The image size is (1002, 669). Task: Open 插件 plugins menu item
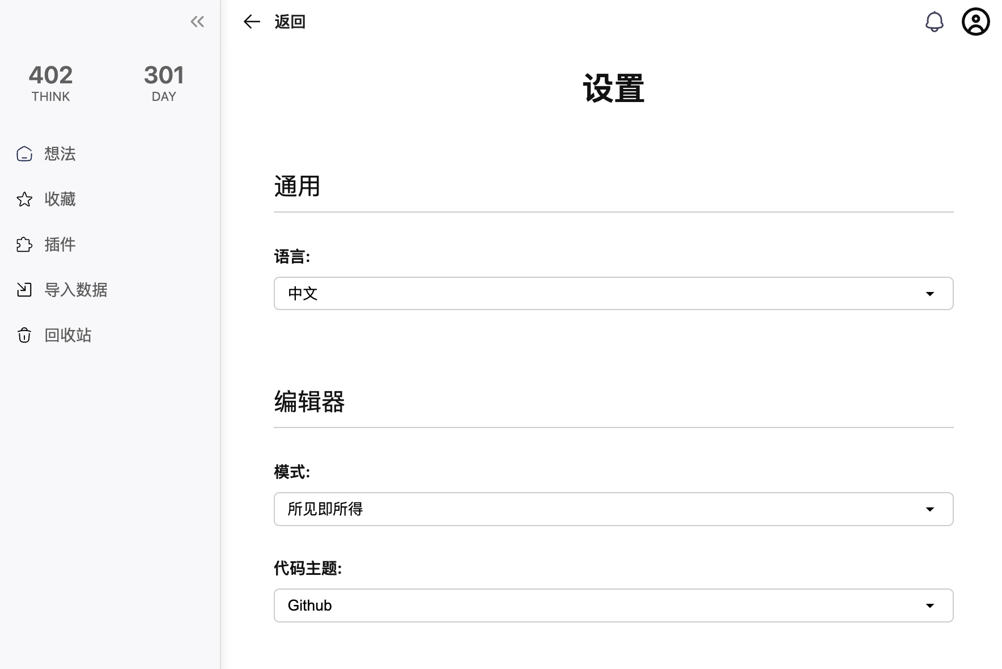coord(60,244)
